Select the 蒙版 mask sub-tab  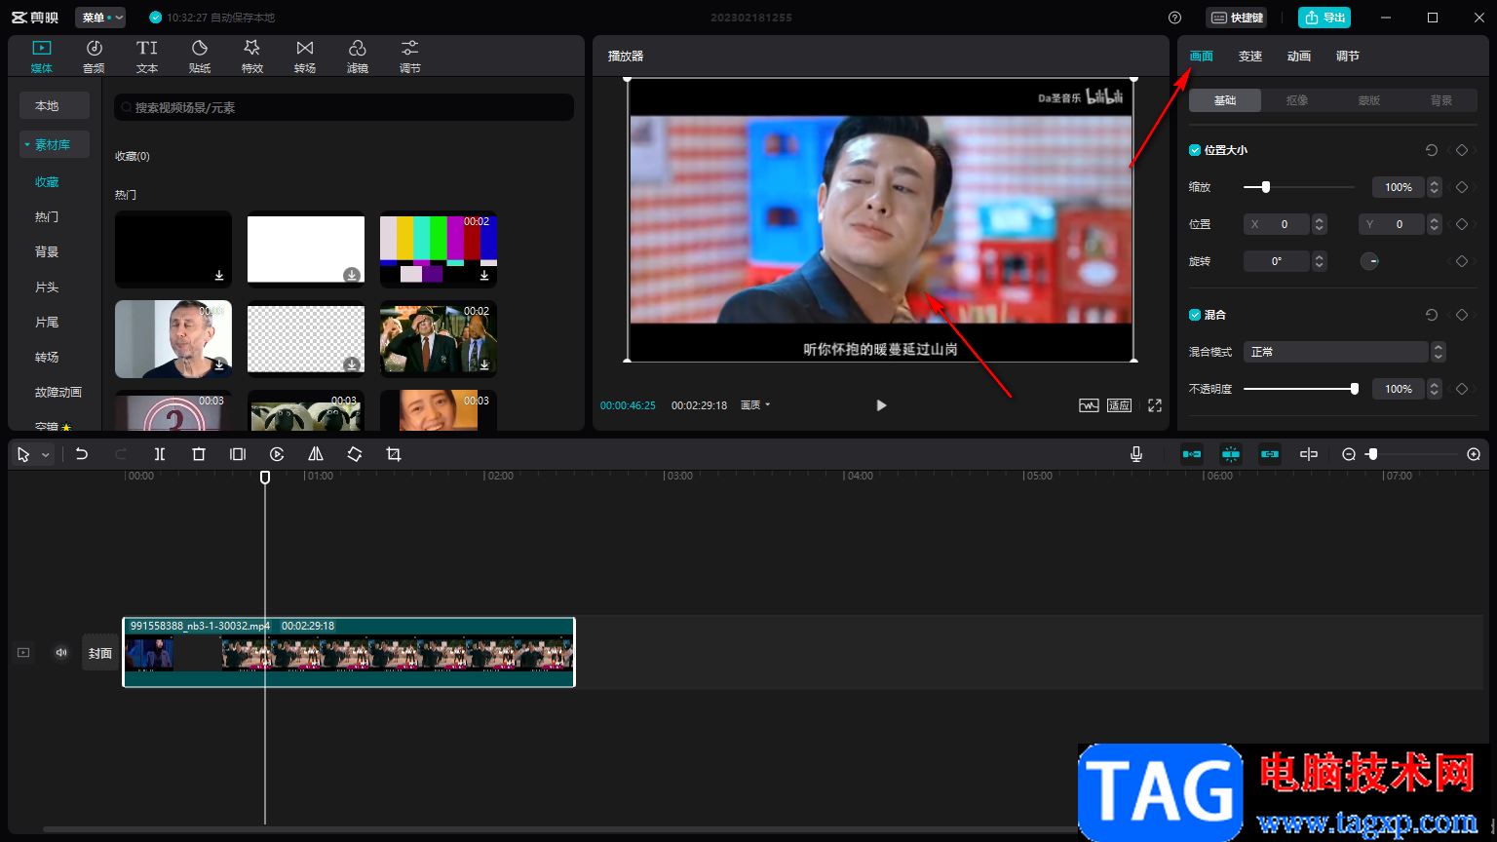coord(1369,100)
